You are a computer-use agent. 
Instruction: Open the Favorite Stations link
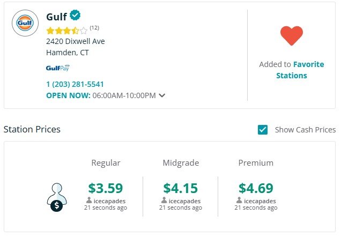tap(300, 70)
